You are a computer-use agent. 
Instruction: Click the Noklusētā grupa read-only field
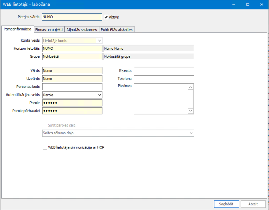[x=149, y=56]
